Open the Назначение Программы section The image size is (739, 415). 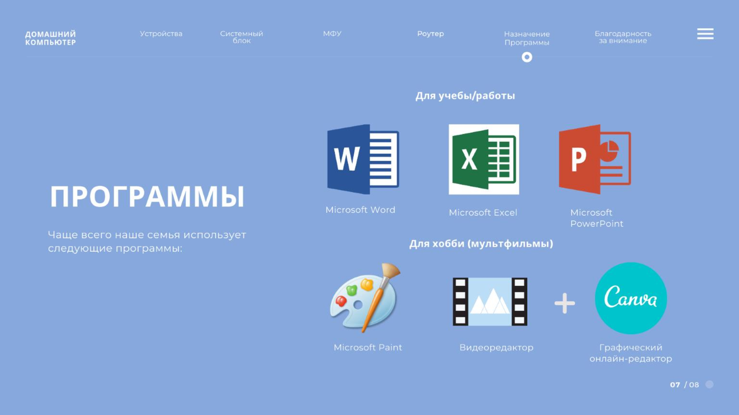pos(527,38)
